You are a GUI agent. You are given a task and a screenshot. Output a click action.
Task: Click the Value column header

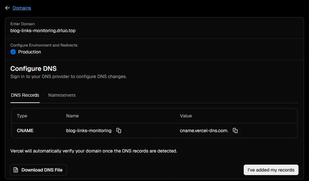[x=186, y=116]
